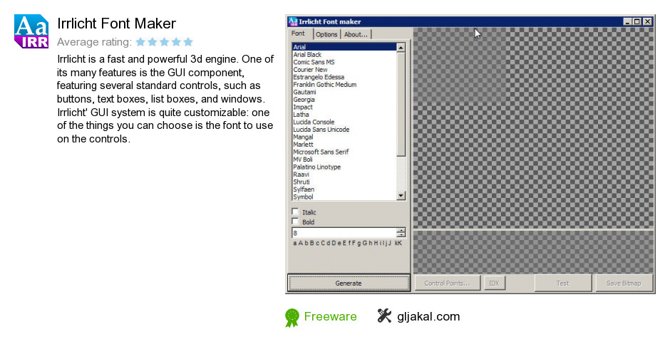This screenshot has width=670, height=349.
Task: Click the small app icon in window title bar
Action: pyautogui.click(x=293, y=22)
